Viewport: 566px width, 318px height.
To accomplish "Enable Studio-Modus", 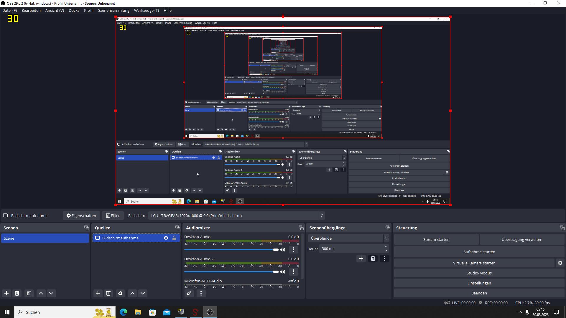I will (x=479, y=273).
